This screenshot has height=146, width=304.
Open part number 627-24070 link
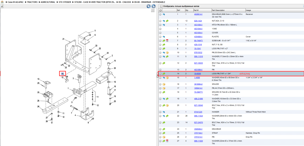pos(198,122)
